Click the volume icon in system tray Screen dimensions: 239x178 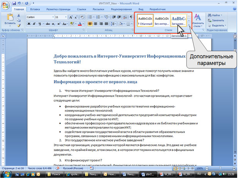click(x=224, y=174)
